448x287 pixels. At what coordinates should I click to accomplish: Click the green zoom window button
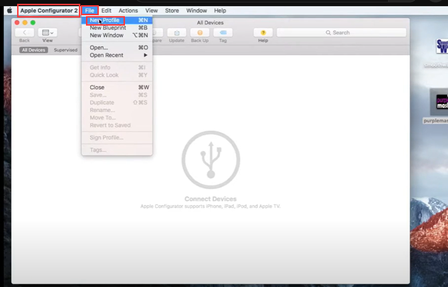33,23
